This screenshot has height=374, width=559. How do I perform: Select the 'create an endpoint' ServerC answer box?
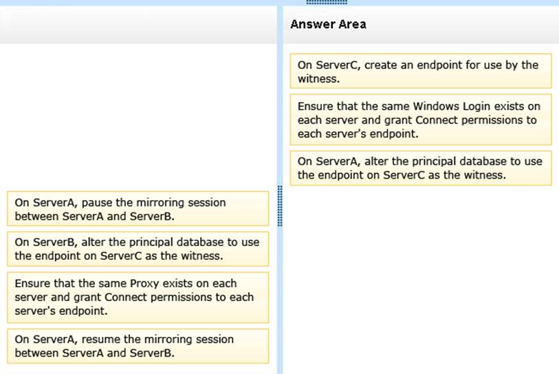point(420,71)
